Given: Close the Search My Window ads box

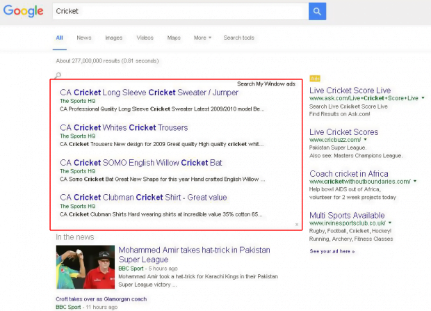Looking at the screenshot, I should point(297,225).
